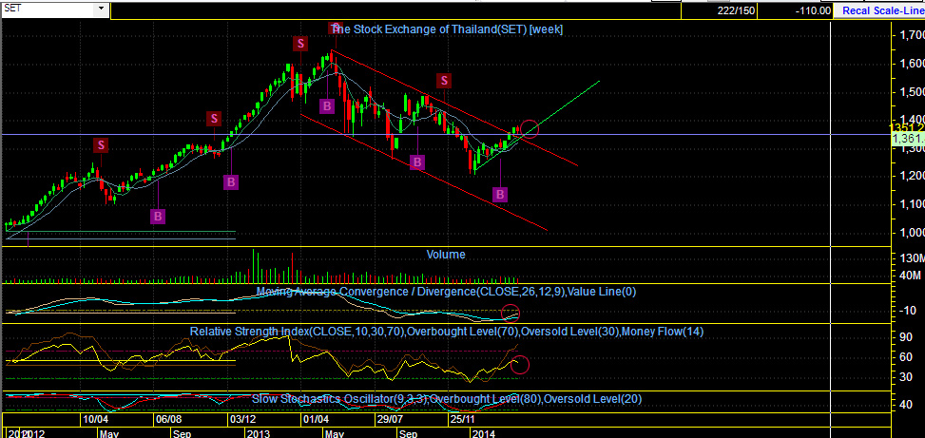Open the SET symbol dropdown arrow
Viewport: 925px width, 438px height.
[101, 9]
